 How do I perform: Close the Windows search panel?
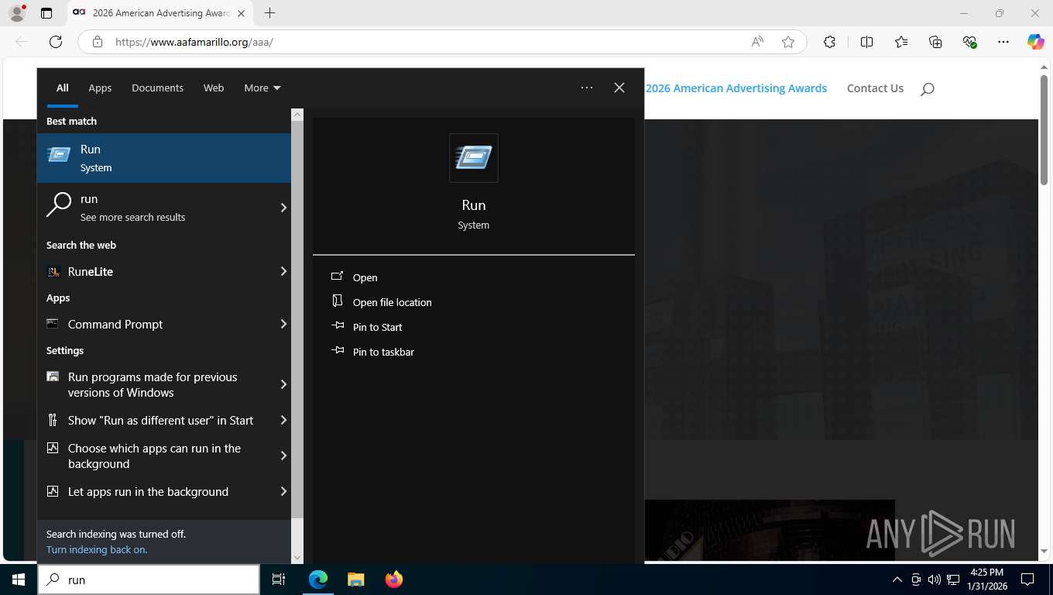click(x=619, y=88)
